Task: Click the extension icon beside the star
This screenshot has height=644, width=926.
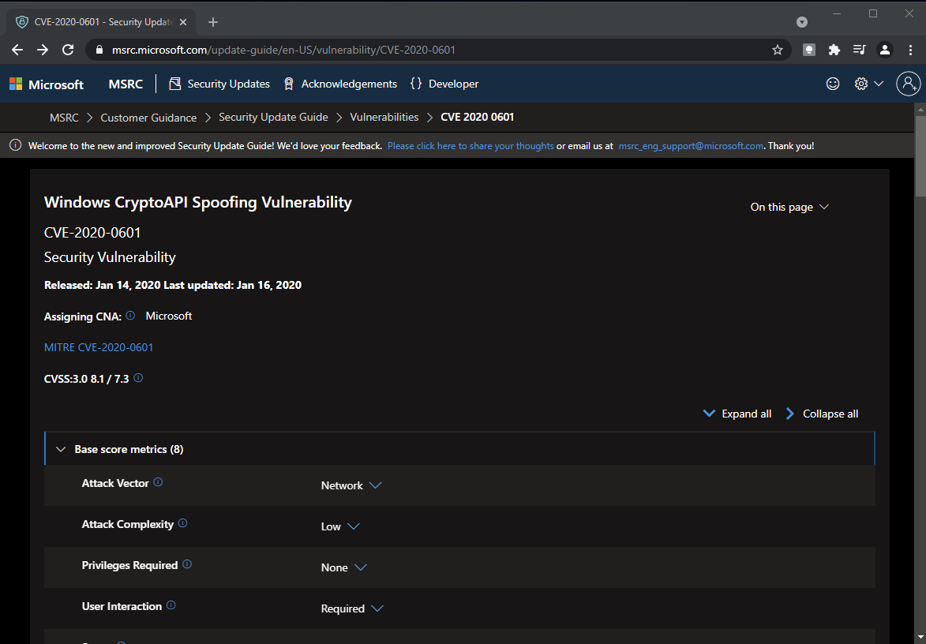Action: click(x=809, y=51)
